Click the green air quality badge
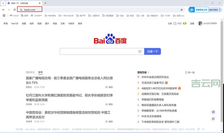Screen dimensions: 224x133 185,23
